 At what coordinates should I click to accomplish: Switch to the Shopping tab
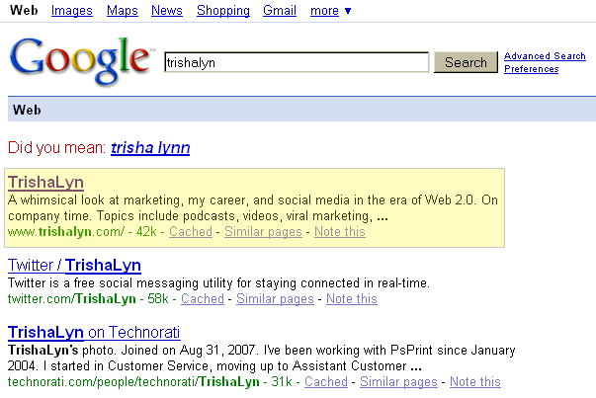tap(223, 11)
